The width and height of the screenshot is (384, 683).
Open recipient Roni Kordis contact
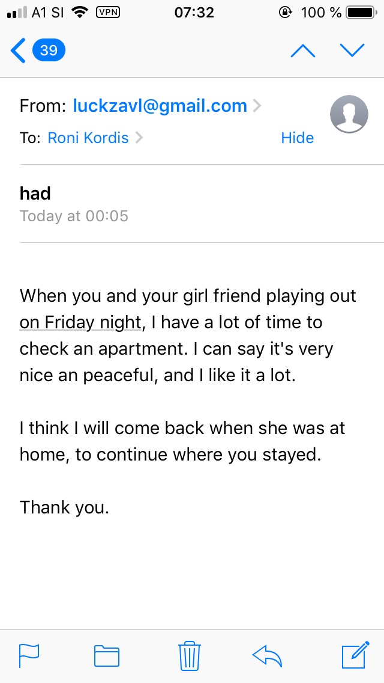(88, 138)
